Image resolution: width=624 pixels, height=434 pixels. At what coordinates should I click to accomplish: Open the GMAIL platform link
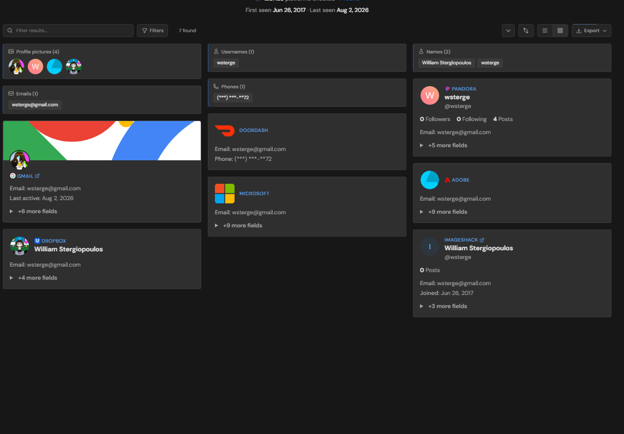click(25, 176)
